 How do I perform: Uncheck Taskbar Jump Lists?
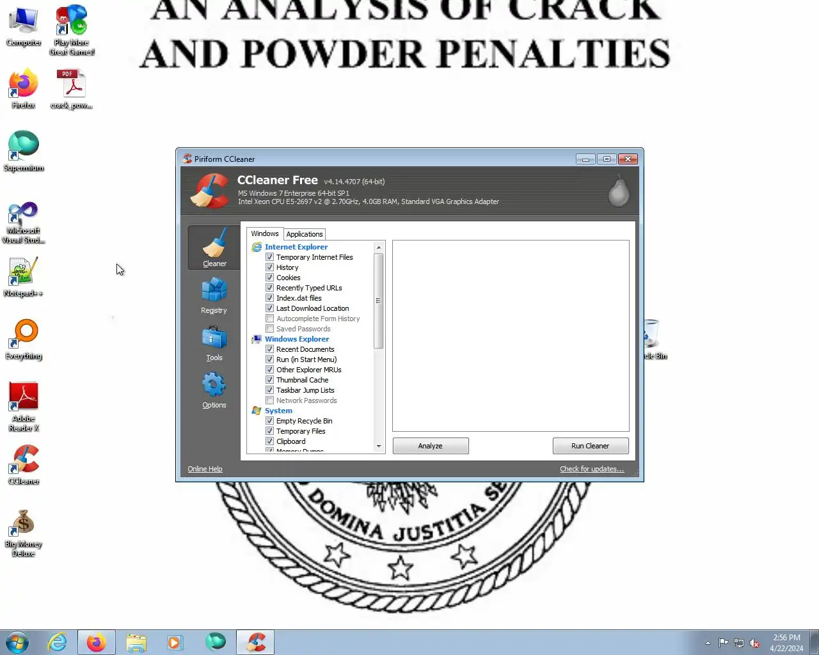point(270,390)
